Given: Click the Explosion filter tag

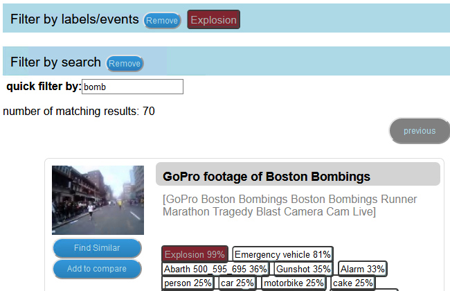Looking at the screenshot, I should tap(213, 20).
